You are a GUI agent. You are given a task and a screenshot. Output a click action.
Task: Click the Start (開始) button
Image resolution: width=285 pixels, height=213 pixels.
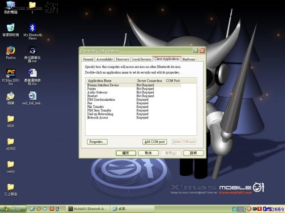(x=13, y=209)
